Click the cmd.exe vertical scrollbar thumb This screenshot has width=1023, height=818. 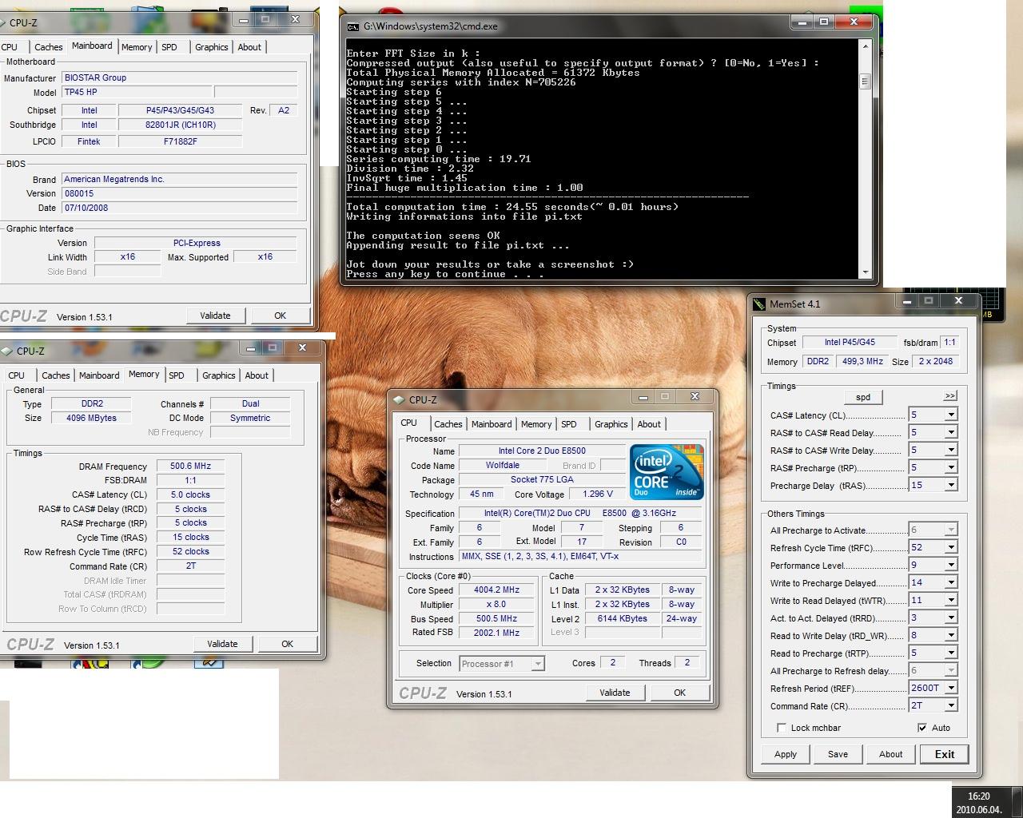[x=864, y=81]
